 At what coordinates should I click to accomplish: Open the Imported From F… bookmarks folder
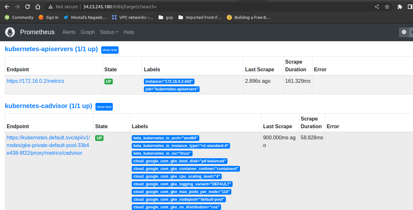click(x=200, y=17)
